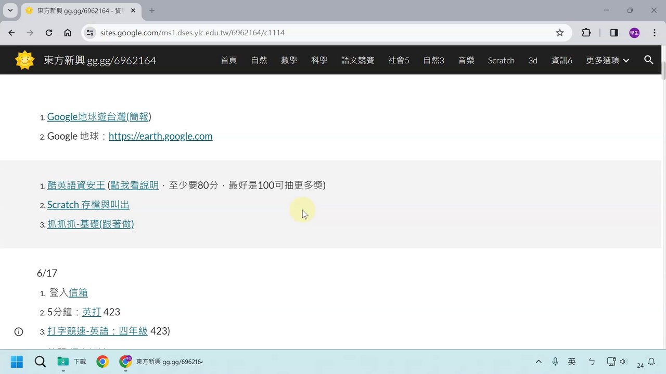Open the 下載 taskbar item
The image size is (666, 374).
72,362
